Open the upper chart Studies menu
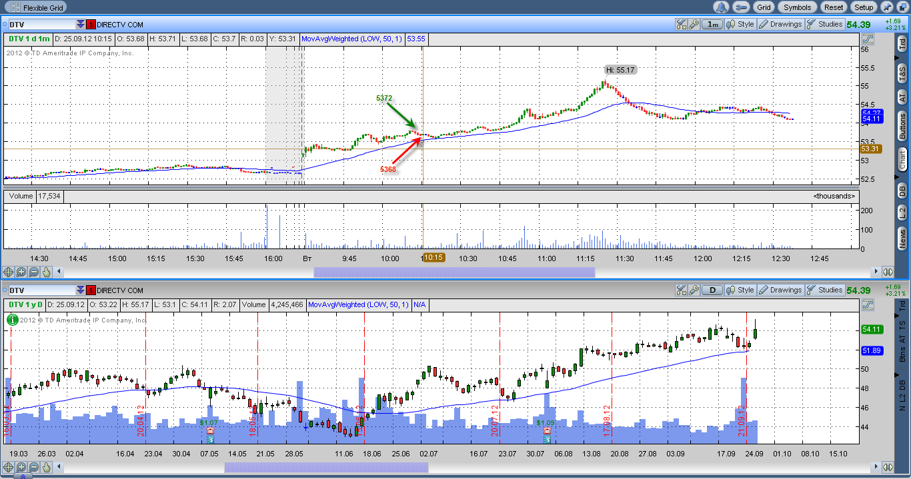The image size is (911, 479). 824,24
